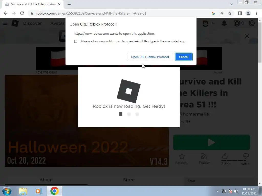Open Windows Explorer from the taskbar
The height and width of the screenshot is (196, 262).
click(x=23, y=191)
